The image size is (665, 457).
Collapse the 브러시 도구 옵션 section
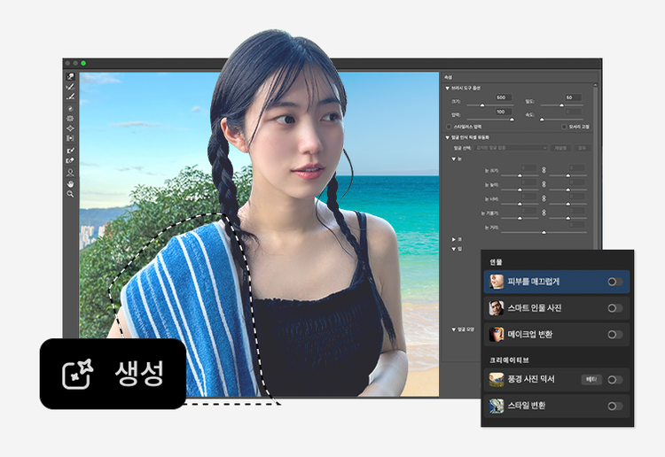coord(448,88)
